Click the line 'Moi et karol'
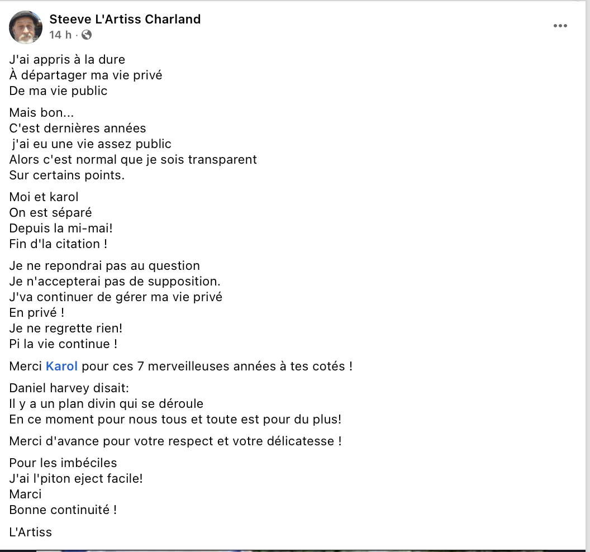This screenshot has height=552, width=590. [44, 197]
